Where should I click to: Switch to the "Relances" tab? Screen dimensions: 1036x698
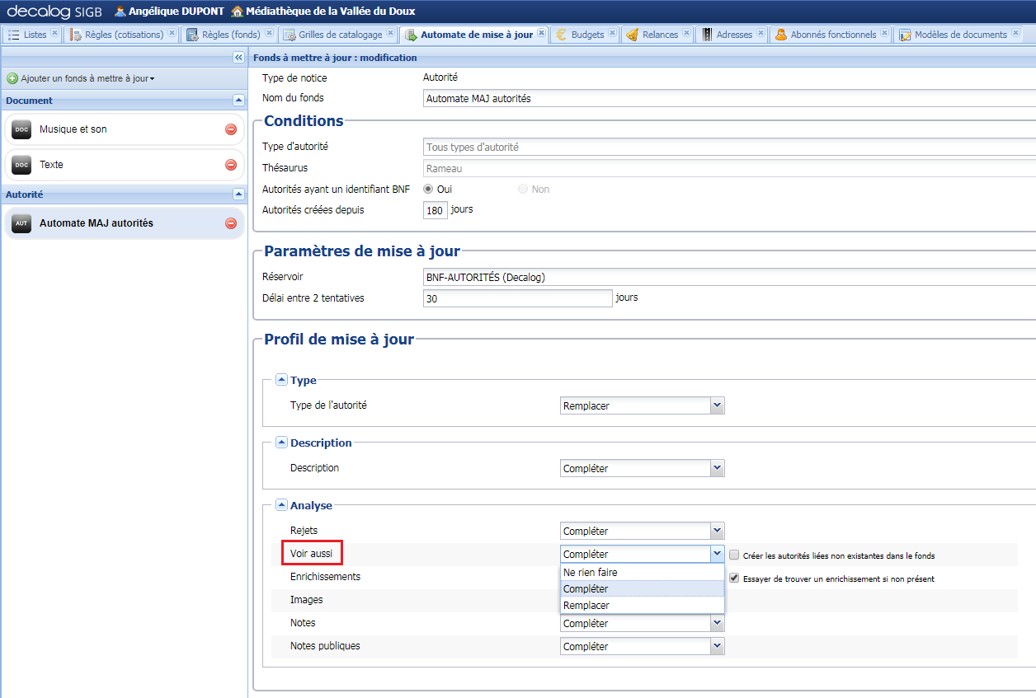click(x=660, y=35)
